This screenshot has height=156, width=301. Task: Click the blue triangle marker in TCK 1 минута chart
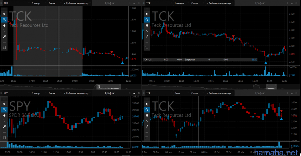(266, 63)
